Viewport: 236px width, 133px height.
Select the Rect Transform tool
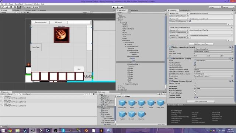point(19,7)
